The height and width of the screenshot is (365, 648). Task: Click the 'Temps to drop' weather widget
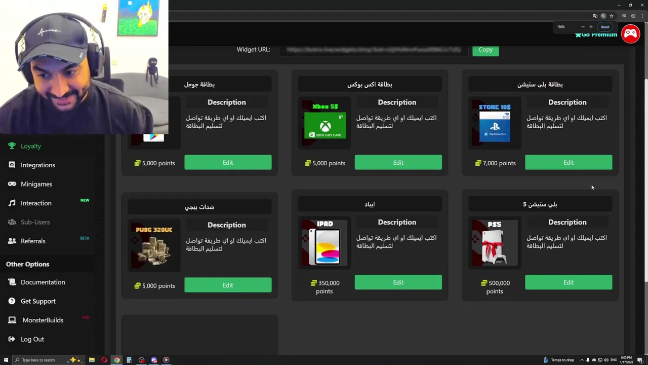coord(559,360)
